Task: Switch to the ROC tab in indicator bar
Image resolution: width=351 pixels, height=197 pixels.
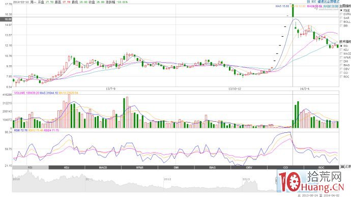Action: click(321, 167)
